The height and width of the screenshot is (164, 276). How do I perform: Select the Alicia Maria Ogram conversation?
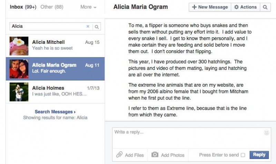click(55, 69)
